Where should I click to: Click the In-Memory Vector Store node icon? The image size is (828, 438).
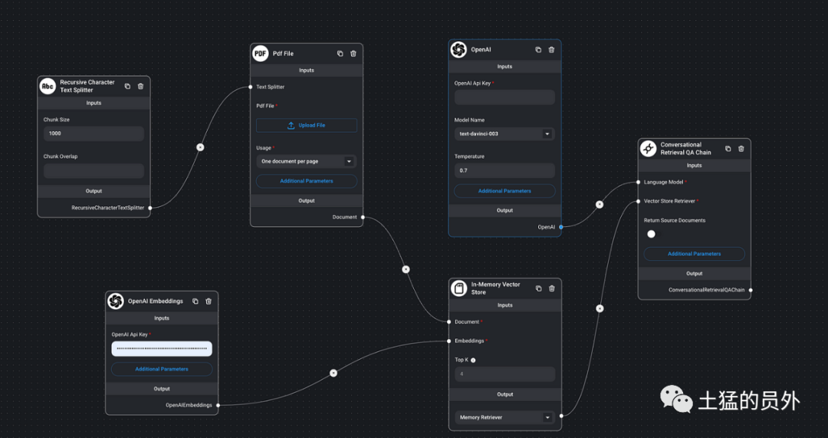[x=459, y=288]
